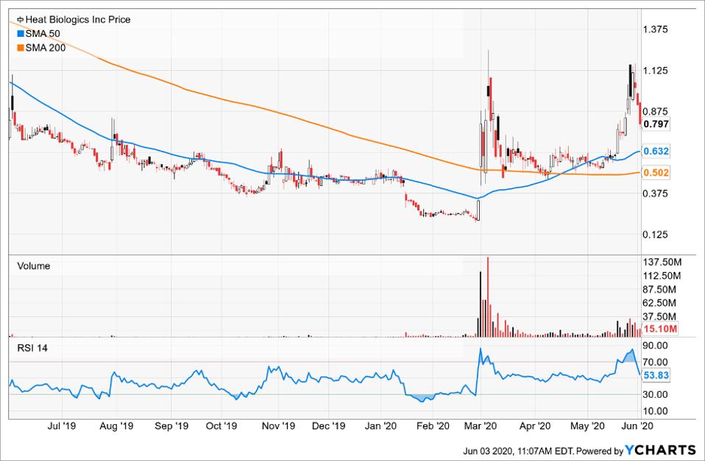Image resolution: width=705 pixels, height=461 pixels.
Task: Select the SMA 50 legend text
Action: click(x=43, y=34)
